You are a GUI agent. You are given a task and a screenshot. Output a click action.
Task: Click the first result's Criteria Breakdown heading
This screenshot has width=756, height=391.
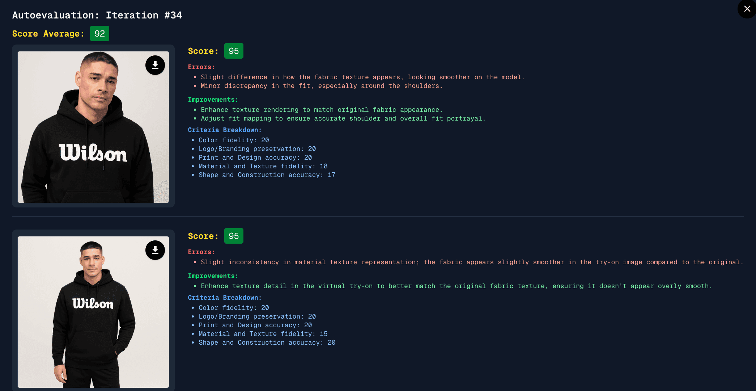[x=225, y=130]
